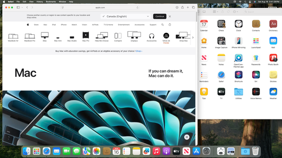Open the History menu in menu bar

40,2
